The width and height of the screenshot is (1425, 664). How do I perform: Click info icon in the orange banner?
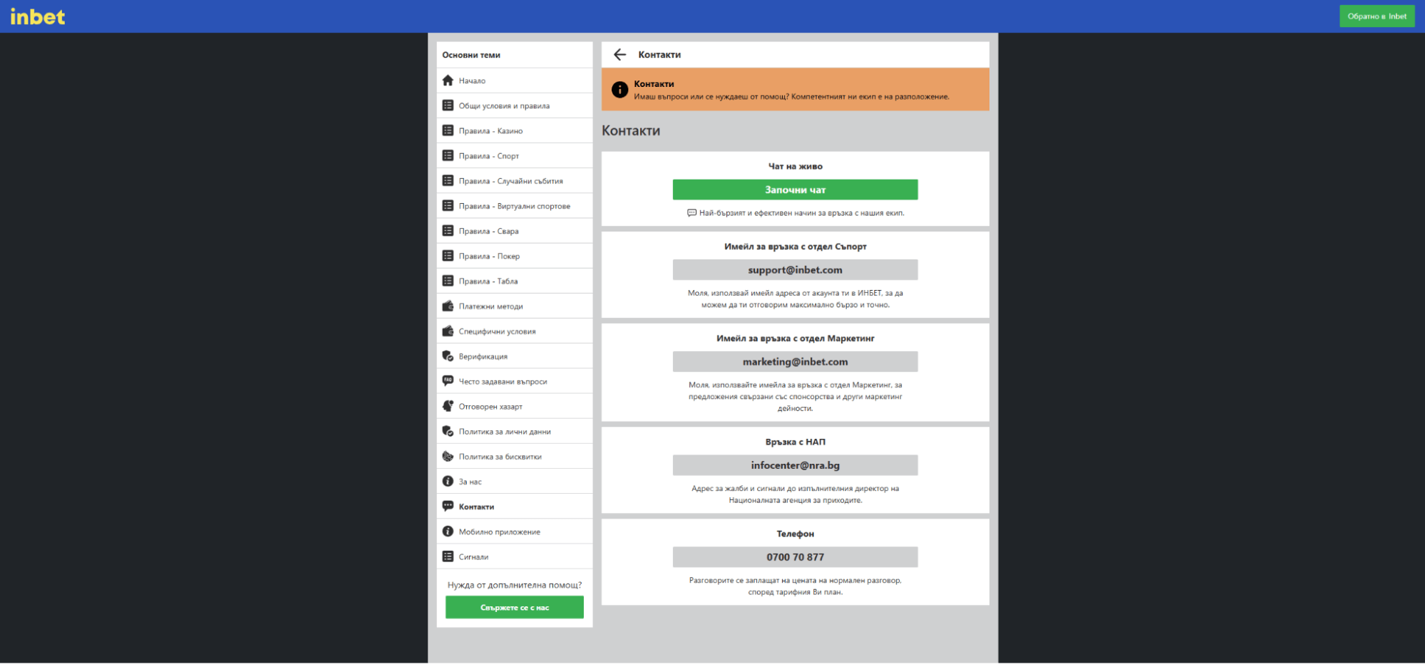[620, 90]
